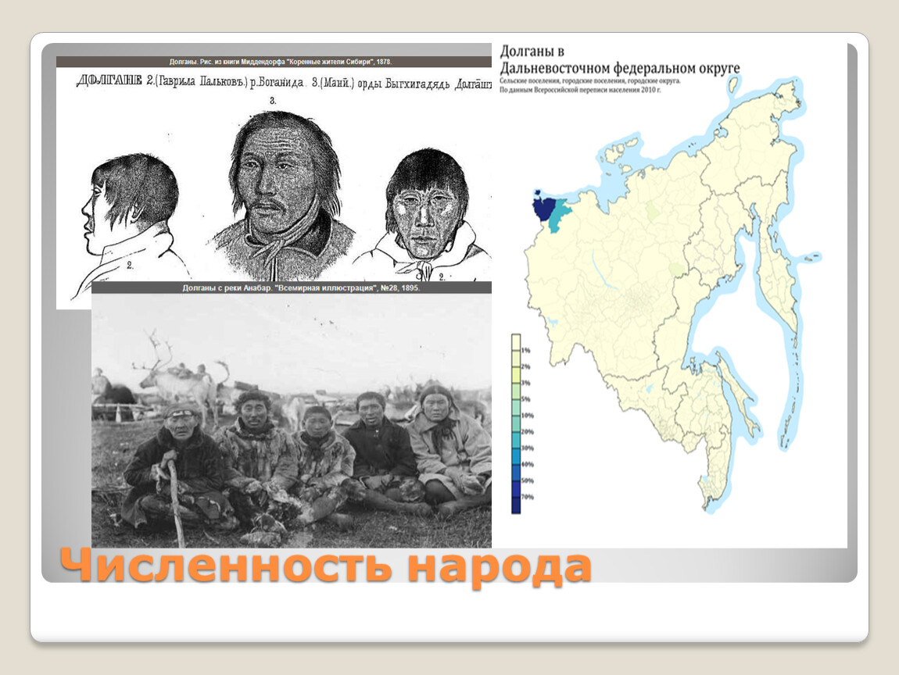Click the darkest navy legend swatch below 70%
The height and width of the screenshot is (675, 899).
[516, 505]
